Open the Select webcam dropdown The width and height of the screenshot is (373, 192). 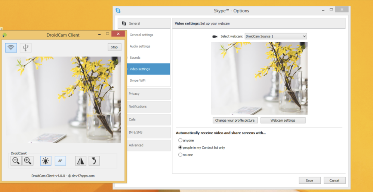click(276, 36)
